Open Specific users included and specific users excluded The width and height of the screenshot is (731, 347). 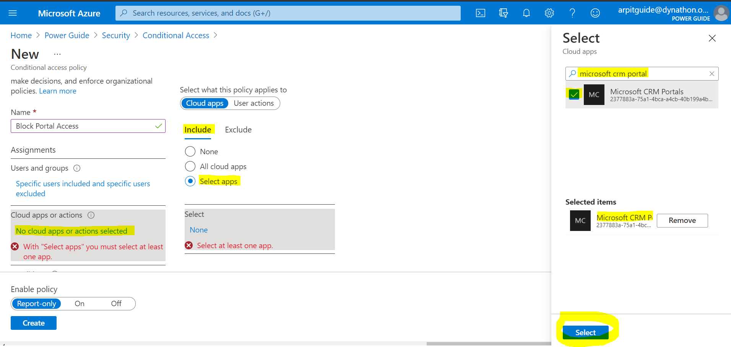pyautogui.click(x=83, y=189)
